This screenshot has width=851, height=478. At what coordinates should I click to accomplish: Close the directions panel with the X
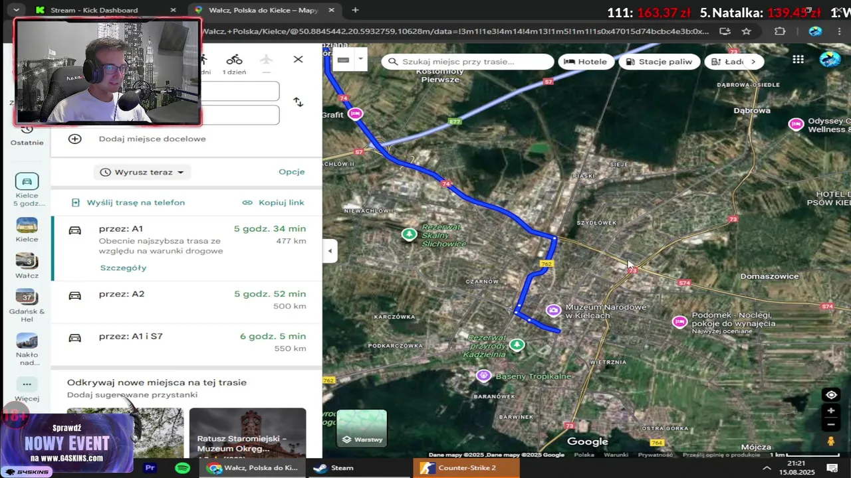[298, 60]
